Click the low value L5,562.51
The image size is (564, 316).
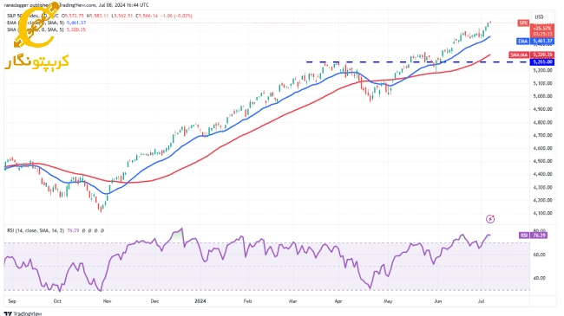pos(122,16)
